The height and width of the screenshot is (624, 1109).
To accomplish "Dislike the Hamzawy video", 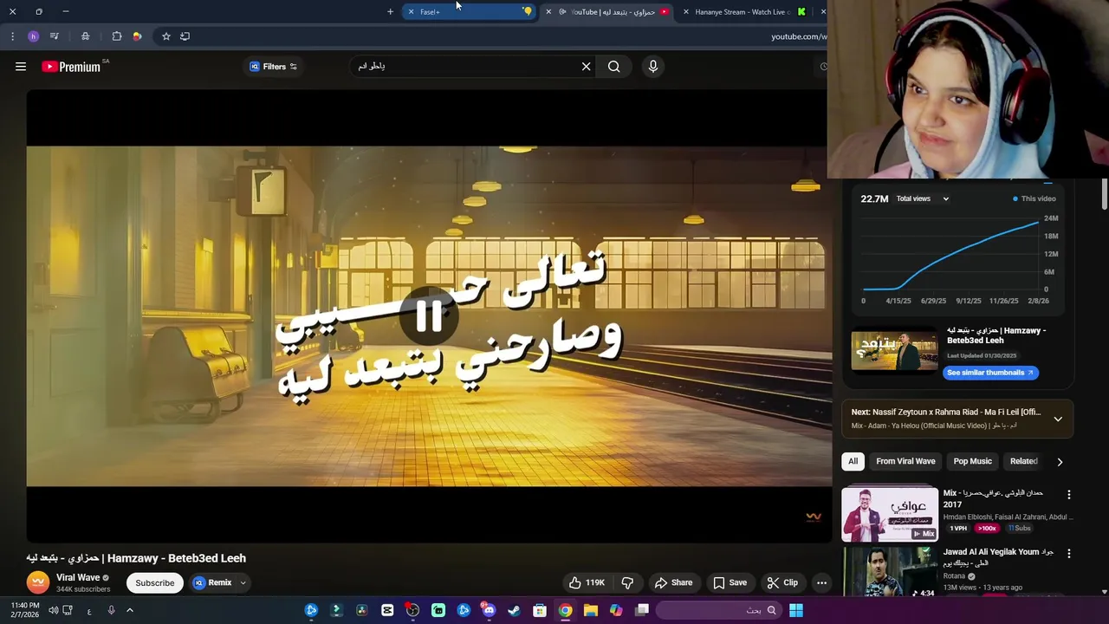I will click(x=628, y=583).
